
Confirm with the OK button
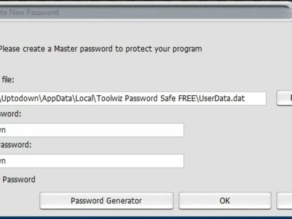click(x=225, y=201)
